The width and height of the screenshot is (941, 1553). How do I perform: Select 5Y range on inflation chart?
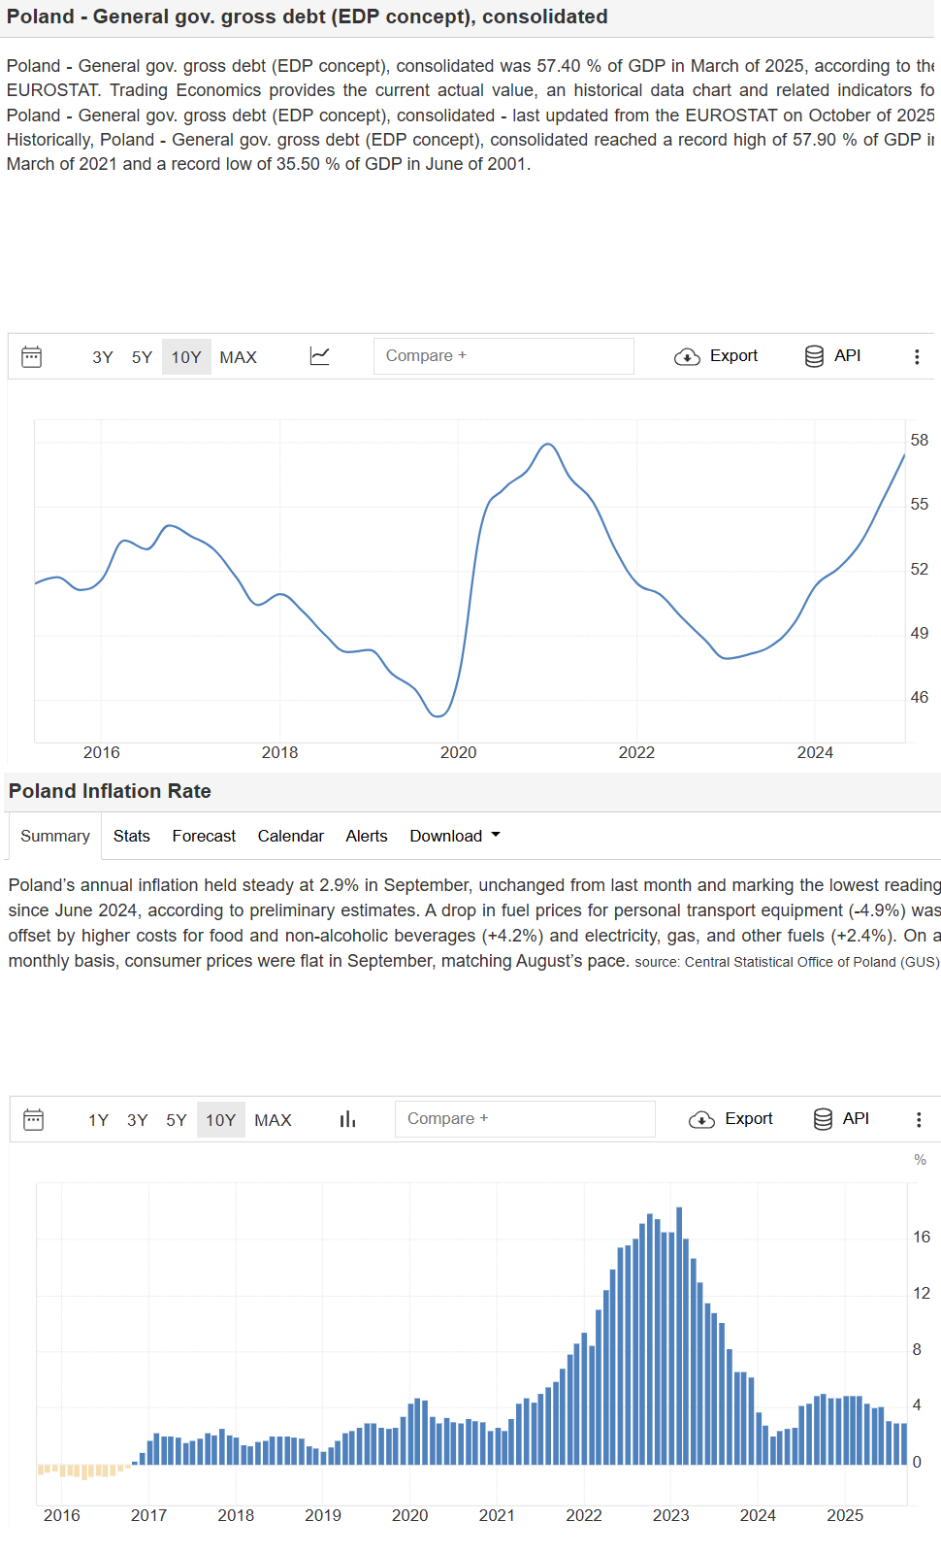point(176,1120)
